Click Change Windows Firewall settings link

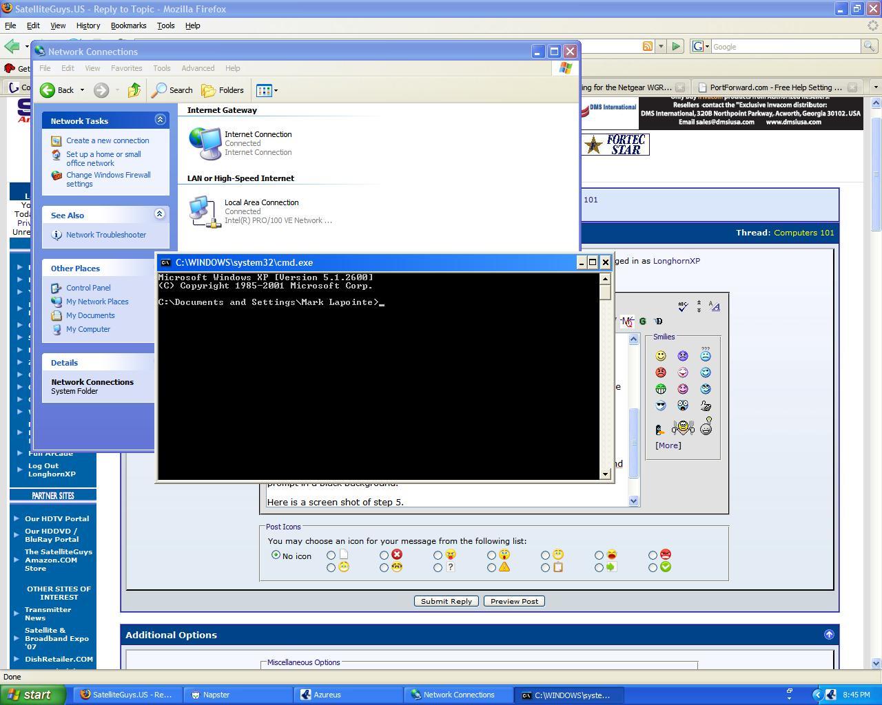[x=108, y=179]
